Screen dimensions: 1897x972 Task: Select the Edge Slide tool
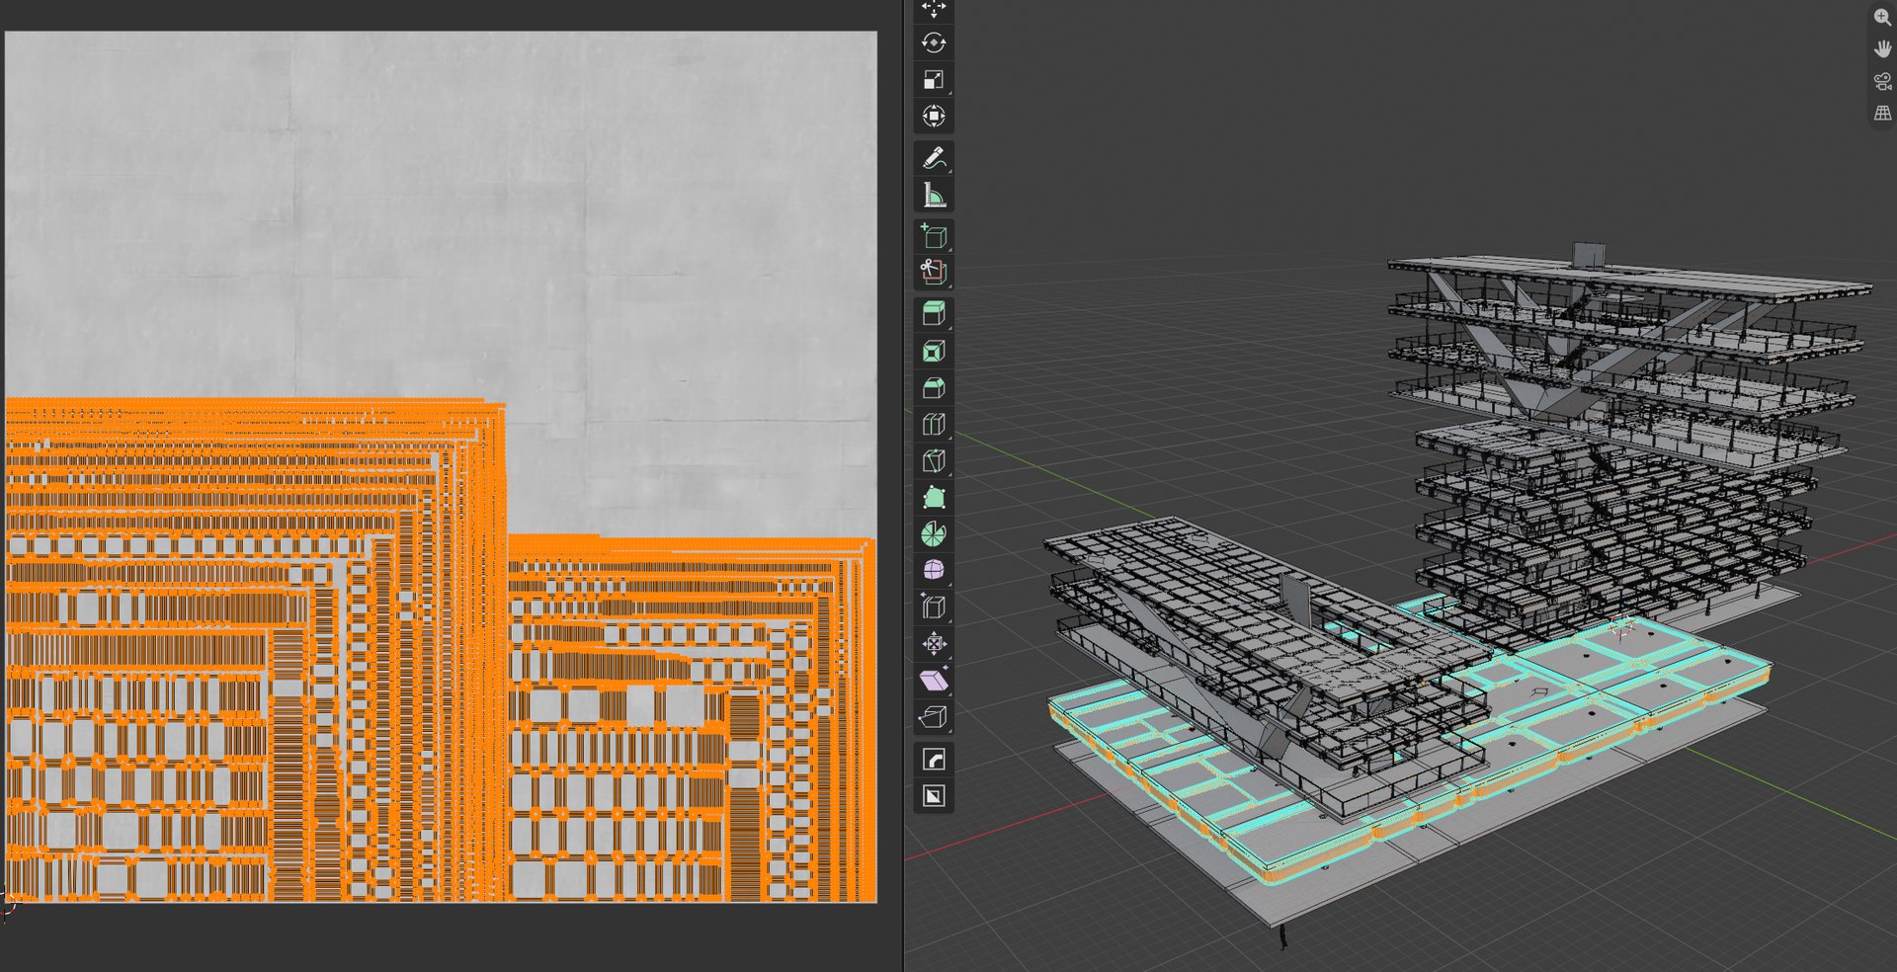[x=934, y=607]
